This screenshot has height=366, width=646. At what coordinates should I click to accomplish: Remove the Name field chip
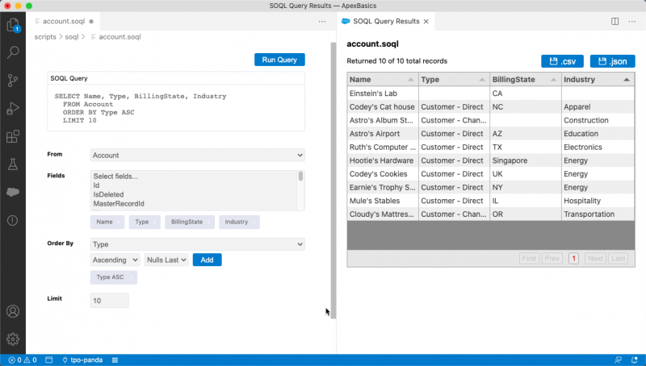(119, 222)
